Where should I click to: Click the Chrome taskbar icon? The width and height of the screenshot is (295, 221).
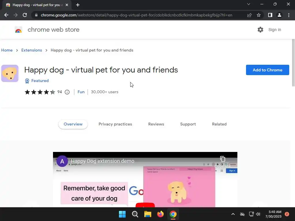tap(173, 214)
